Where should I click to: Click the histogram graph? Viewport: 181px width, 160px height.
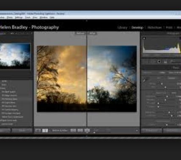coord(162,45)
